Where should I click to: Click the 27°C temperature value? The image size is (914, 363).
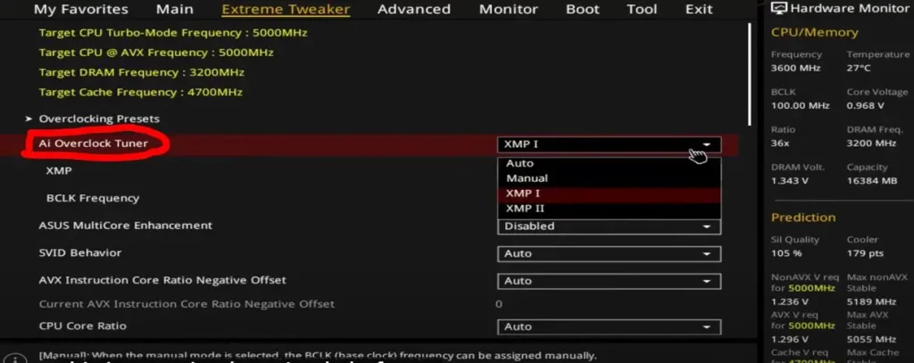tap(859, 68)
